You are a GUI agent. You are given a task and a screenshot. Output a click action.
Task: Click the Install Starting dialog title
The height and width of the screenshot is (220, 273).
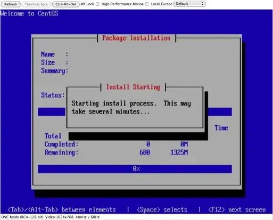coord(133,87)
